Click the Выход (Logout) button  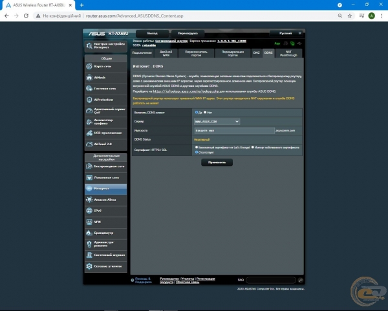click(x=152, y=33)
